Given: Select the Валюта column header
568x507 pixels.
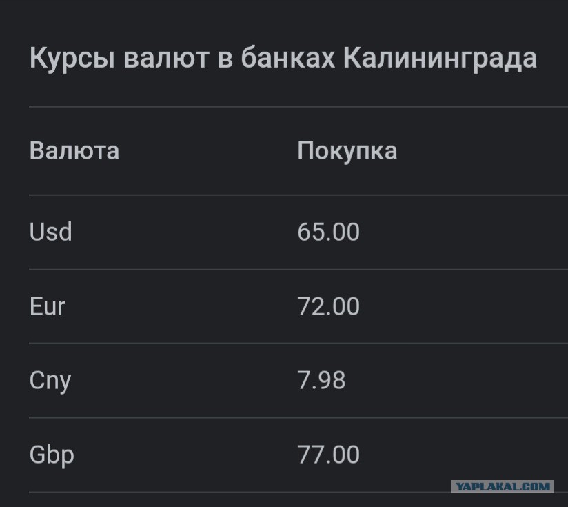Looking at the screenshot, I should [74, 151].
